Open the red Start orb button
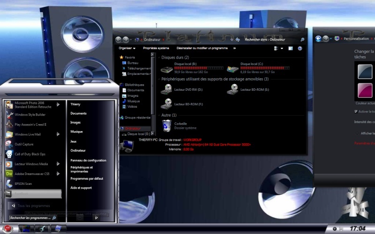 click(x=7, y=229)
